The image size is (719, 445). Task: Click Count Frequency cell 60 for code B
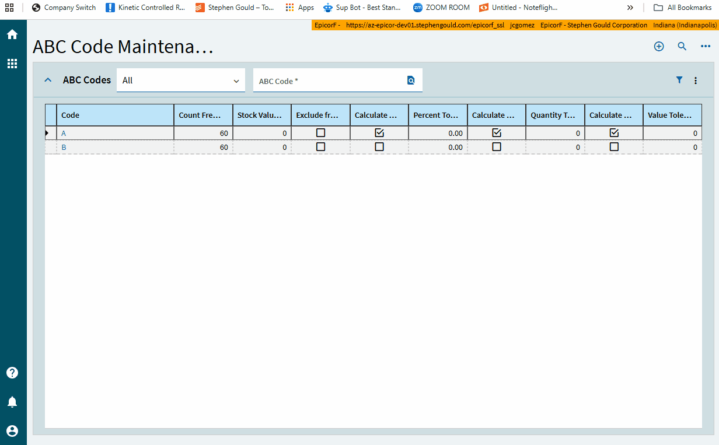(203, 147)
